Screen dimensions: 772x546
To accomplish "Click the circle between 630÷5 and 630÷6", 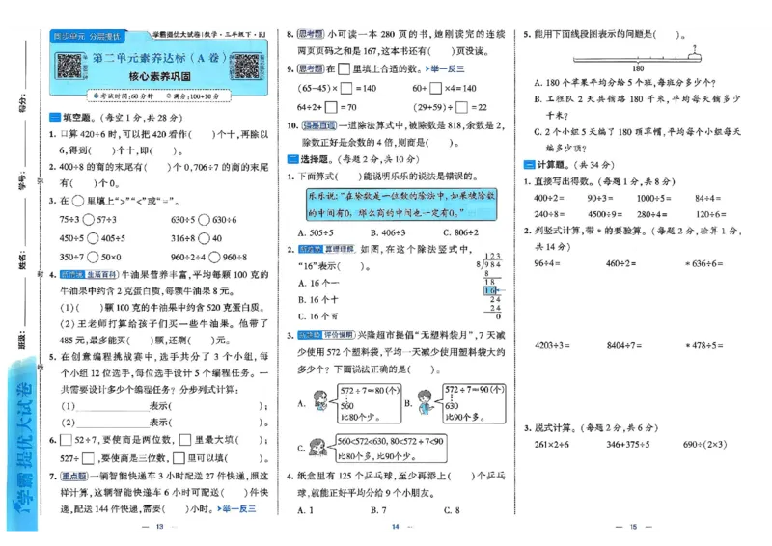I will tap(205, 220).
